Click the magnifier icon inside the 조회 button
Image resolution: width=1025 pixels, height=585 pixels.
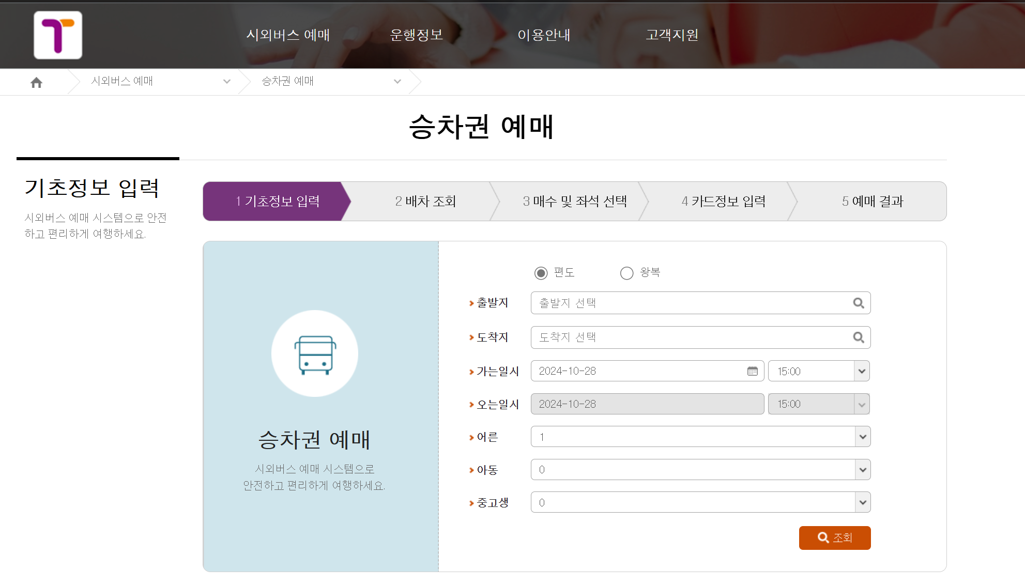click(823, 537)
